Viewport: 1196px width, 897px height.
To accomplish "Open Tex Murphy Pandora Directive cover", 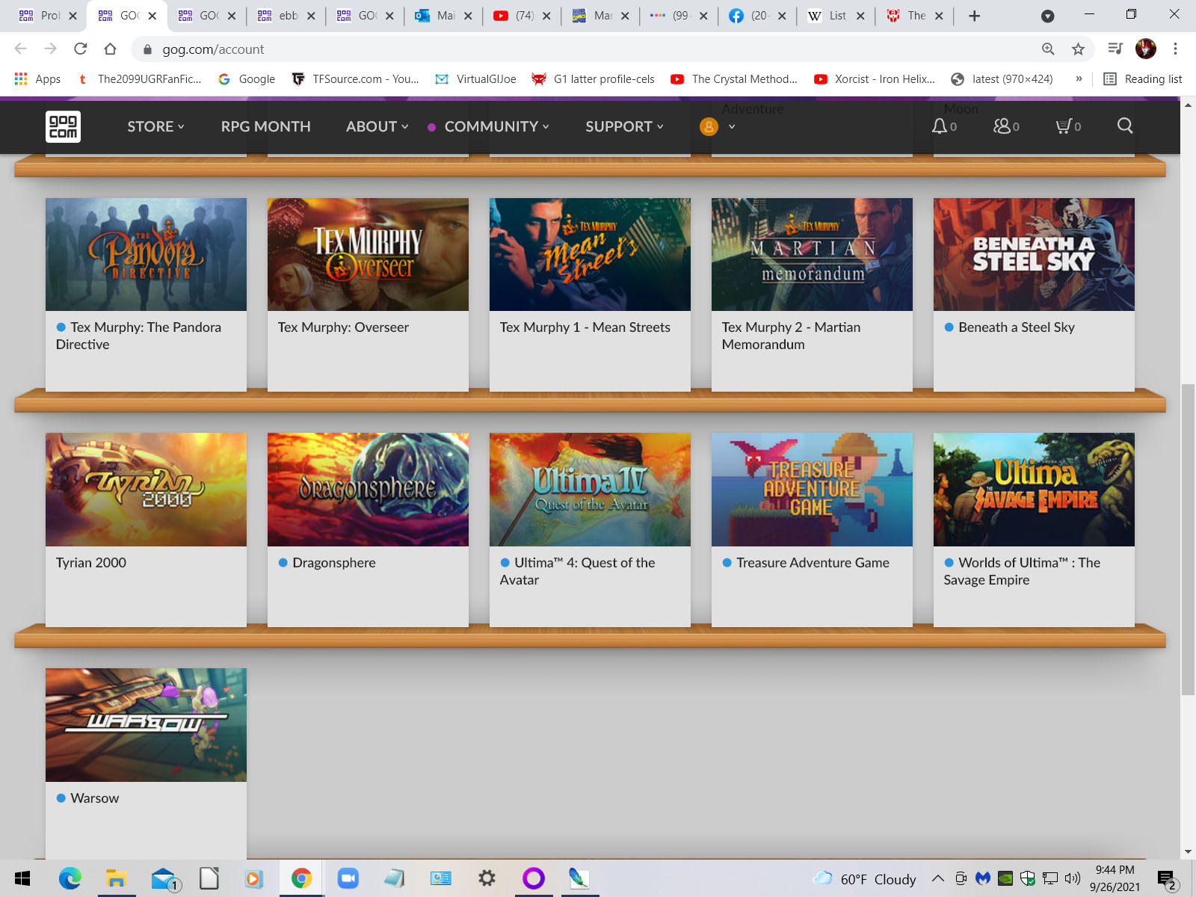I will pyautogui.click(x=146, y=254).
